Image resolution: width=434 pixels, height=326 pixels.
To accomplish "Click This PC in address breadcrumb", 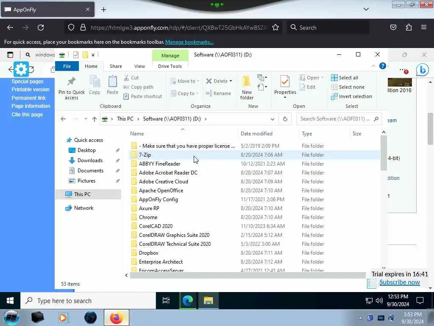I will click(x=125, y=119).
